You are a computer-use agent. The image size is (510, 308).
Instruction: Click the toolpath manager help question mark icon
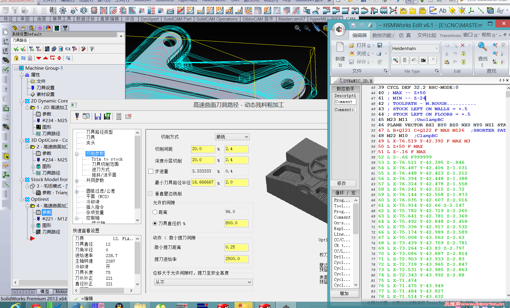coord(92,49)
